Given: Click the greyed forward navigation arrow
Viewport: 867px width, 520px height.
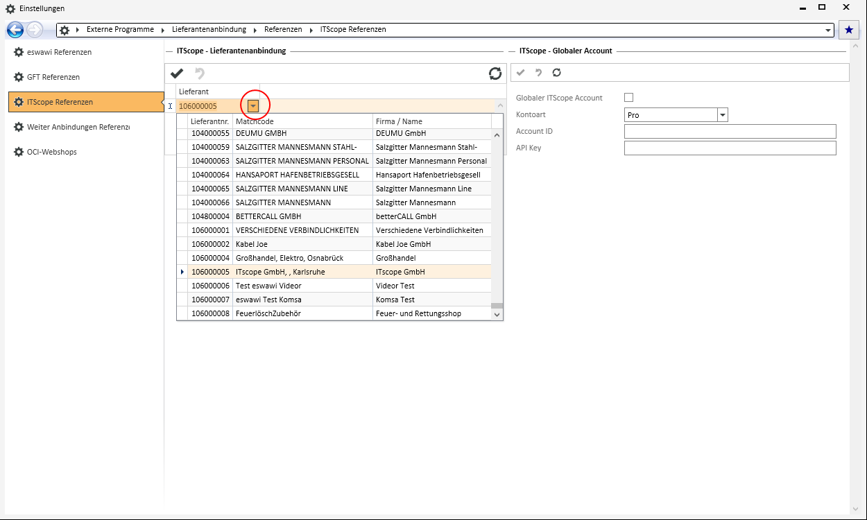Looking at the screenshot, I should 35,30.
